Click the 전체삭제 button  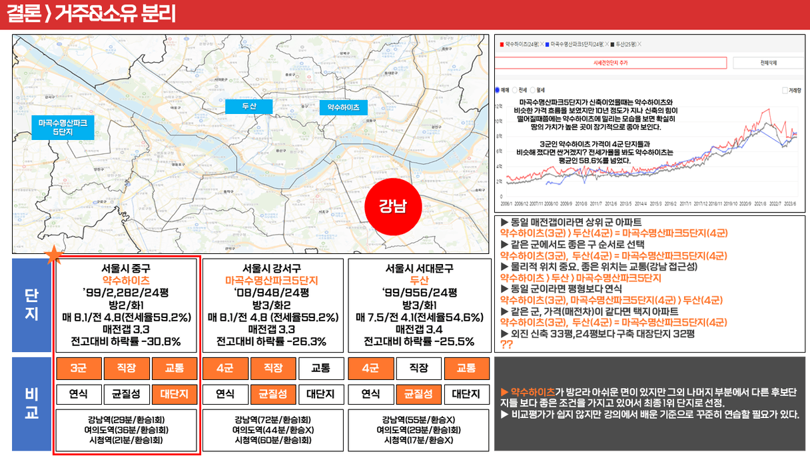[768, 63]
